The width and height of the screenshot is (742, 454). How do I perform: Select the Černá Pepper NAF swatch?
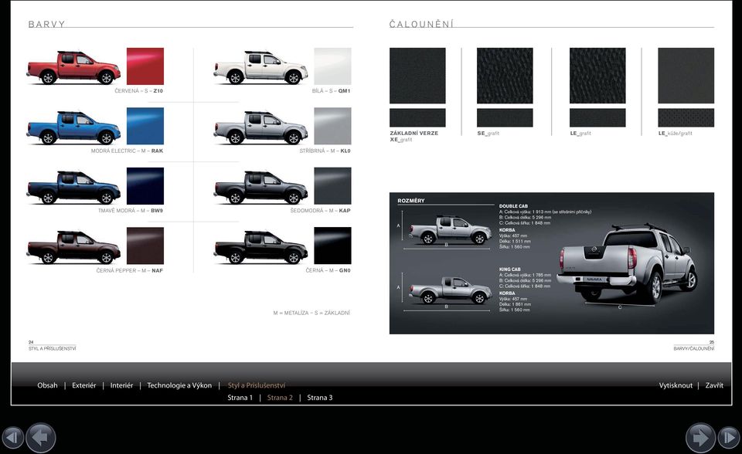coord(145,246)
